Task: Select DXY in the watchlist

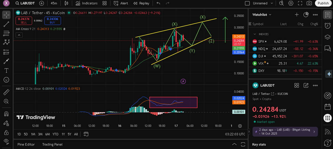Action: tap(286, 71)
